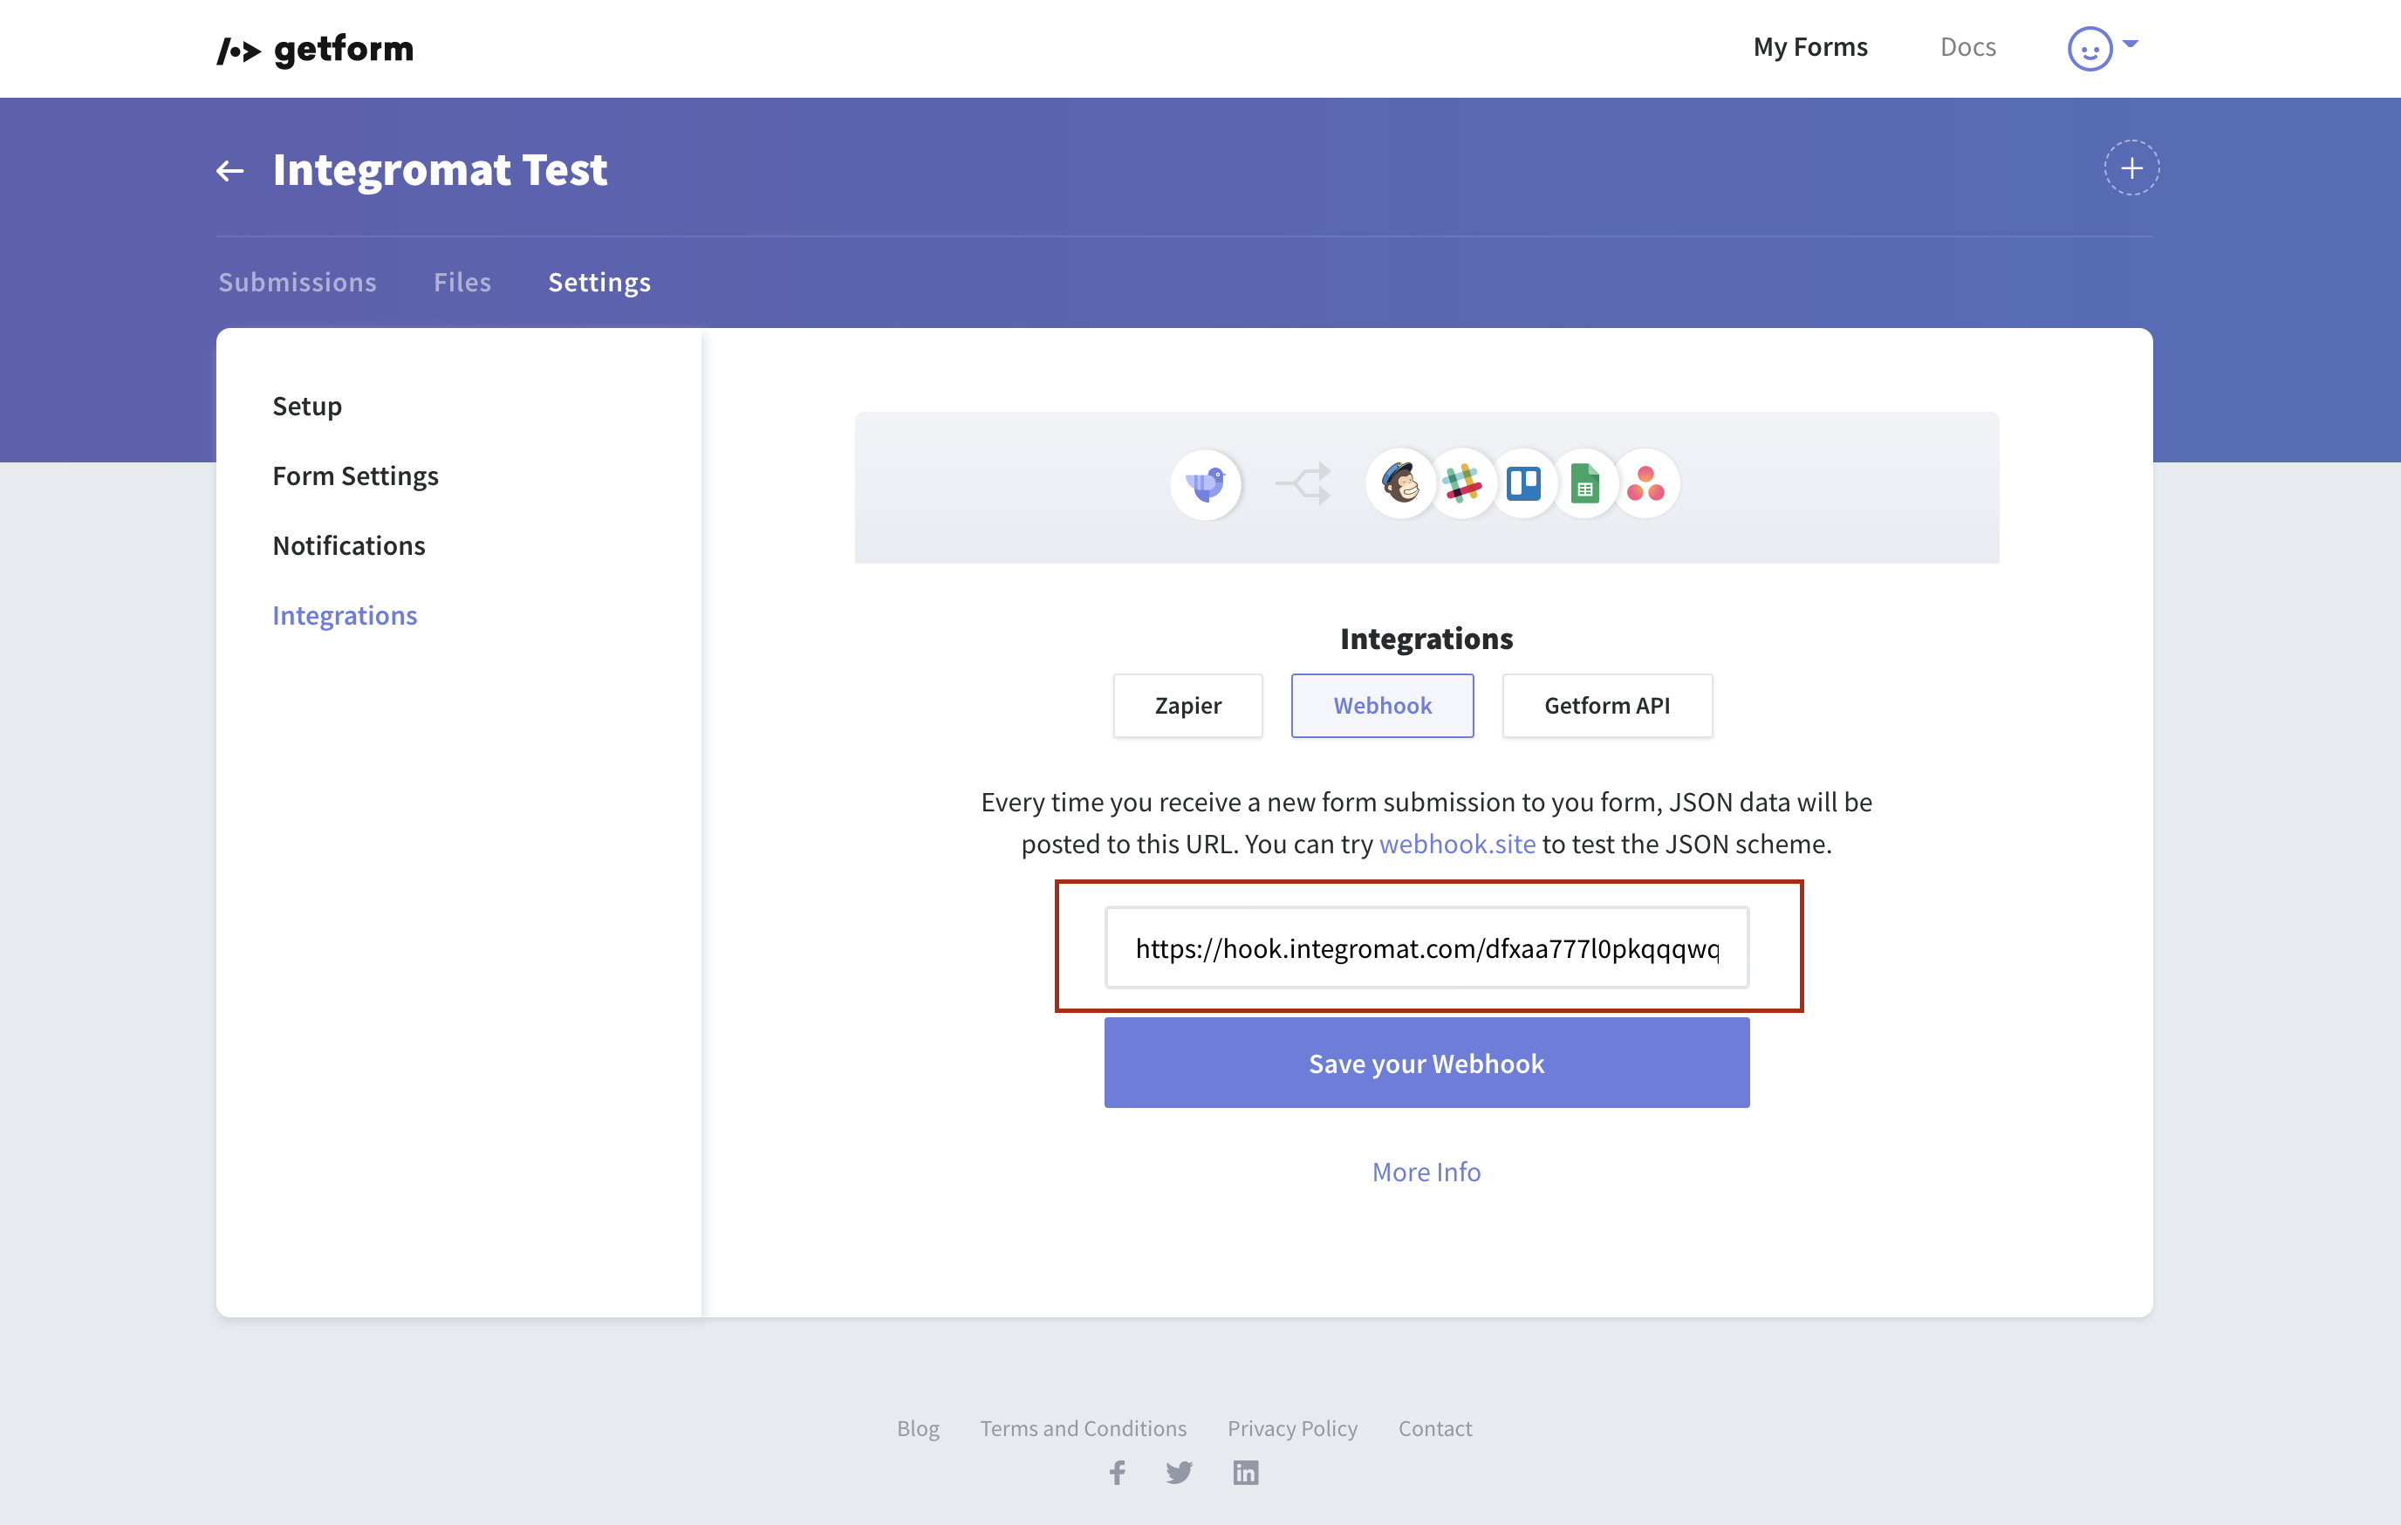Select Integrations in the sidebar
The height and width of the screenshot is (1525, 2401).
[345, 615]
